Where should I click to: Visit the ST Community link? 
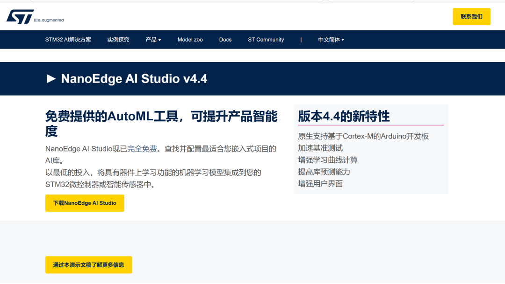pyautogui.click(x=266, y=40)
